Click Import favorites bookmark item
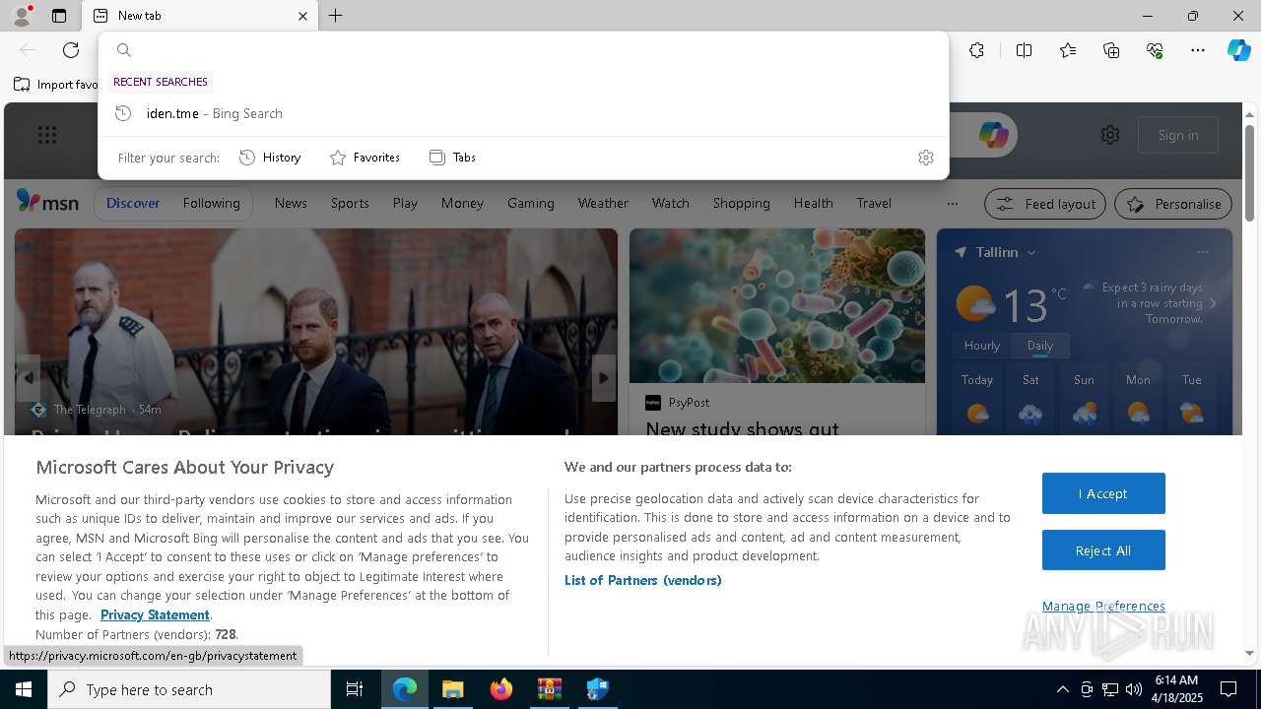 click(56, 85)
